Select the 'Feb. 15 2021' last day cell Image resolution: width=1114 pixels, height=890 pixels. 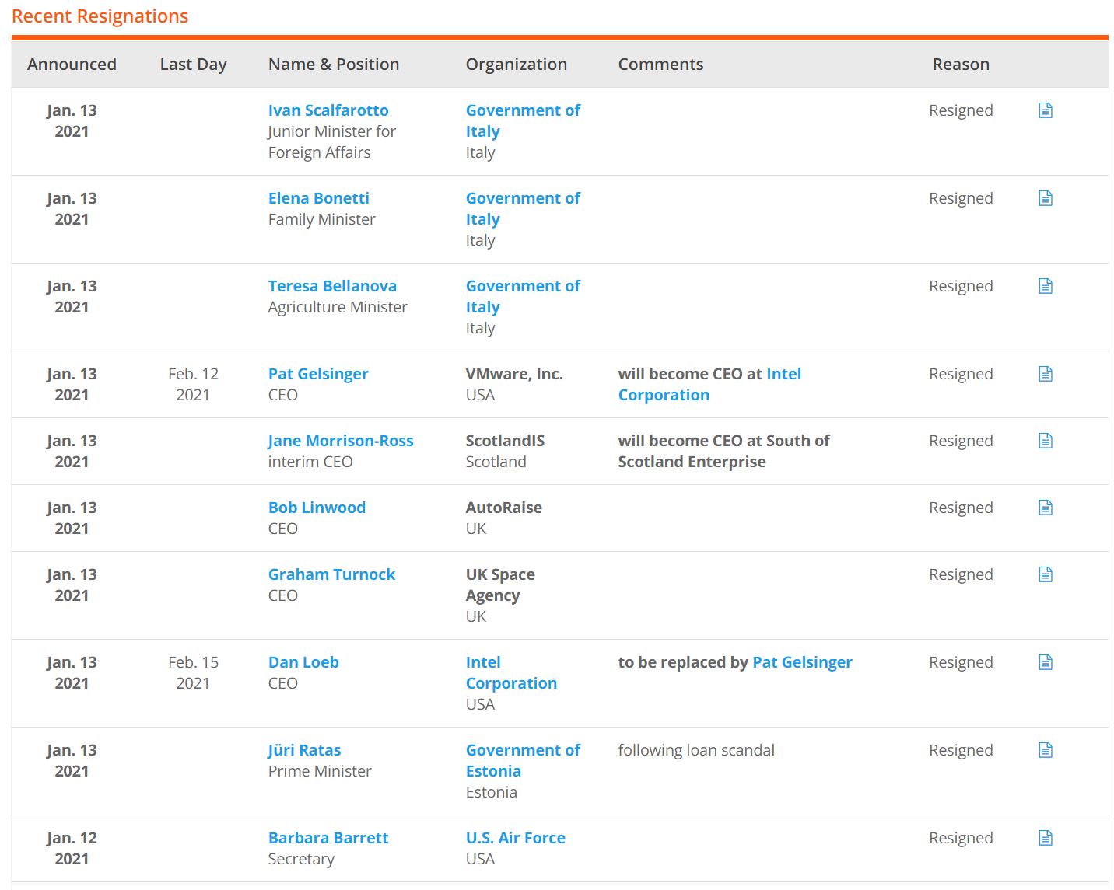point(193,672)
